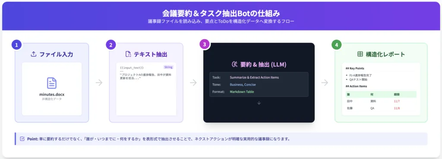The image size is (442, 159).
Task: Click the 資料 table cell
Action: (373, 101)
